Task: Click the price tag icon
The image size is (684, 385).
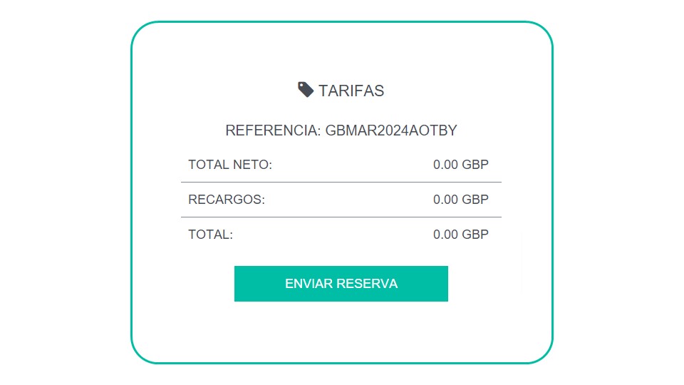Action: pyautogui.click(x=306, y=90)
